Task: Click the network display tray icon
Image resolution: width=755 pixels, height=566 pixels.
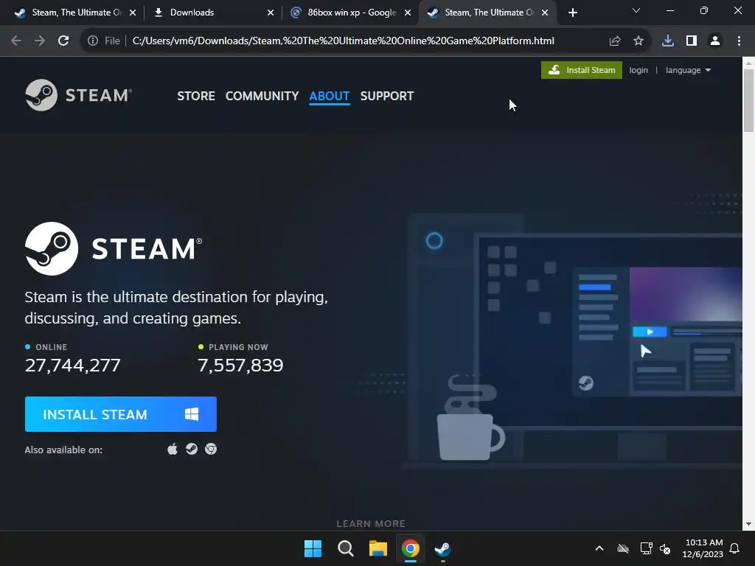Action: pos(646,548)
